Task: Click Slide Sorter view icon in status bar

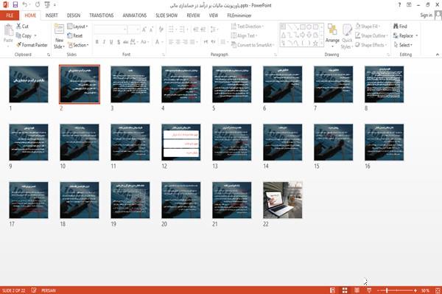Action: [x=345, y=290]
